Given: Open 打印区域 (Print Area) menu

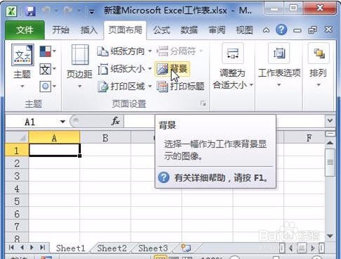Looking at the screenshot, I should click(124, 87).
